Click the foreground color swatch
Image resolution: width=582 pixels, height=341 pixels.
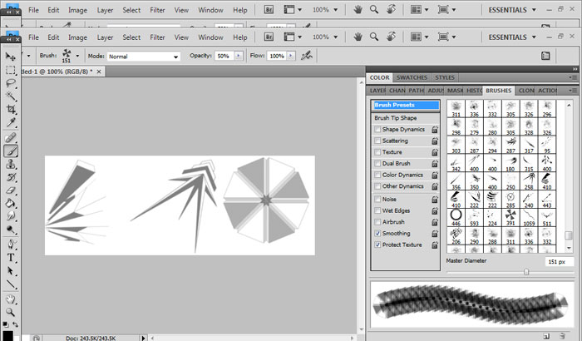tap(7, 336)
